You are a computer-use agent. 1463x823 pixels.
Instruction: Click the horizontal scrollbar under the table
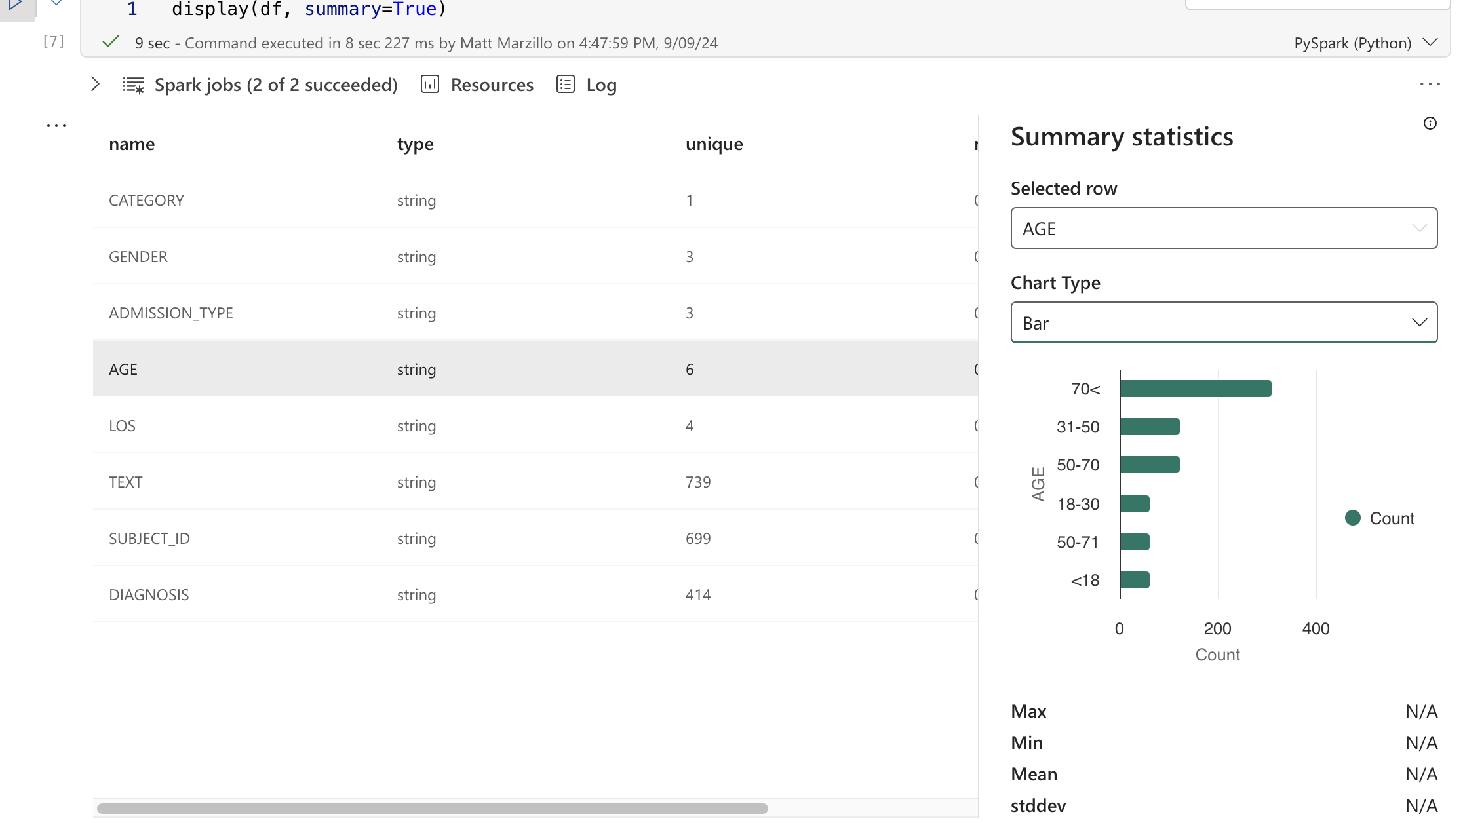click(x=433, y=809)
